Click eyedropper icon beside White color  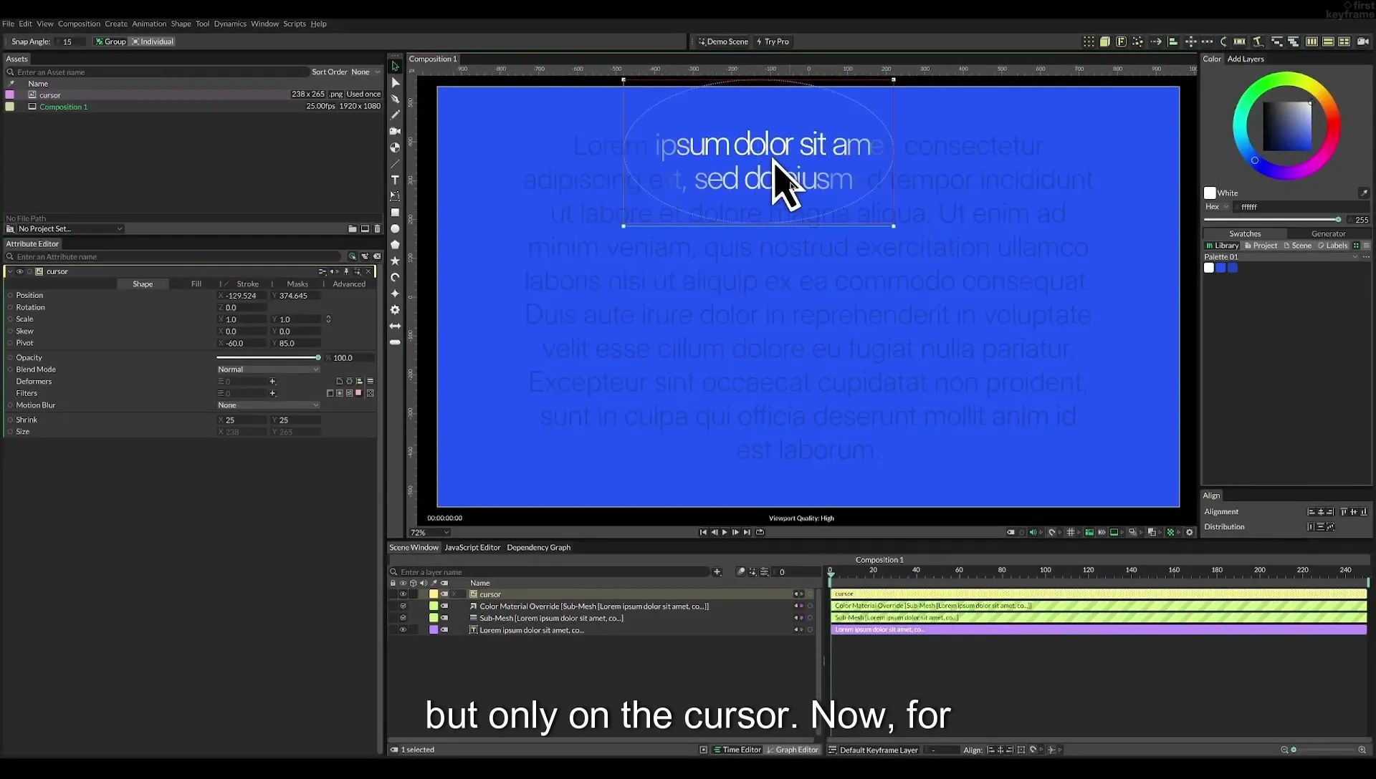pyautogui.click(x=1364, y=193)
